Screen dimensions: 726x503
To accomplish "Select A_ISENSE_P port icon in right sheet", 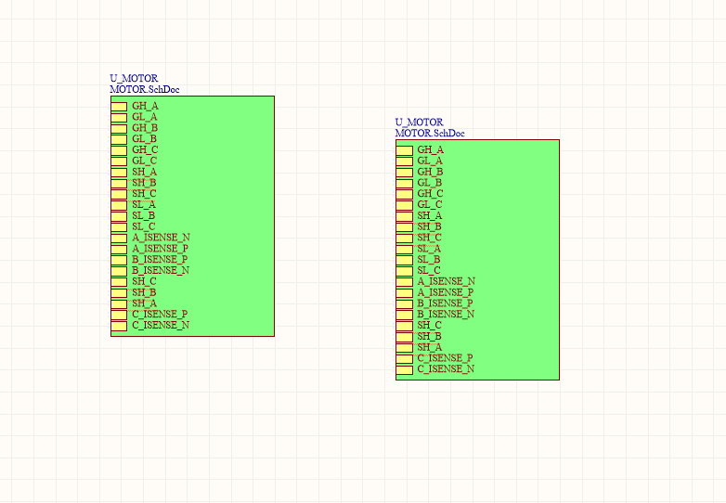I will click(x=404, y=293).
